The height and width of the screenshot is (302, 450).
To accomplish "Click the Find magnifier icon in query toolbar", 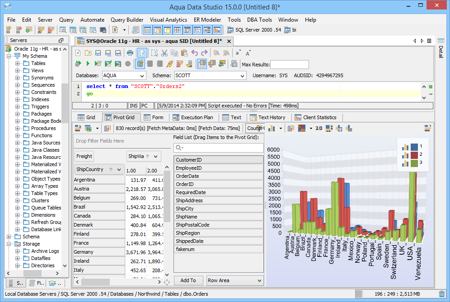I will (216, 53).
